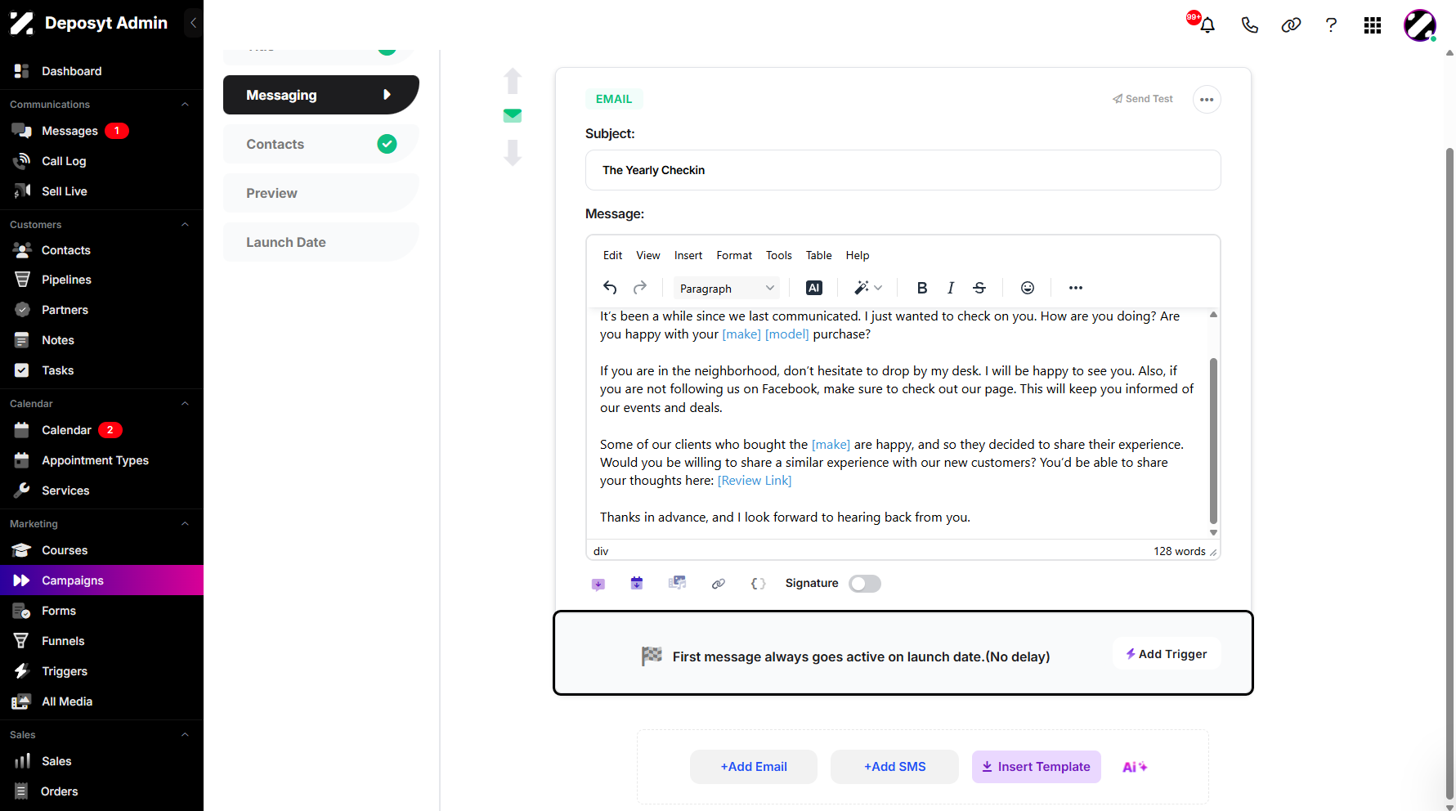Insert merge field curly braces
Image resolution: width=1456 pixels, height=811 pixels.
pyautogui.click(x=758, y=584)
